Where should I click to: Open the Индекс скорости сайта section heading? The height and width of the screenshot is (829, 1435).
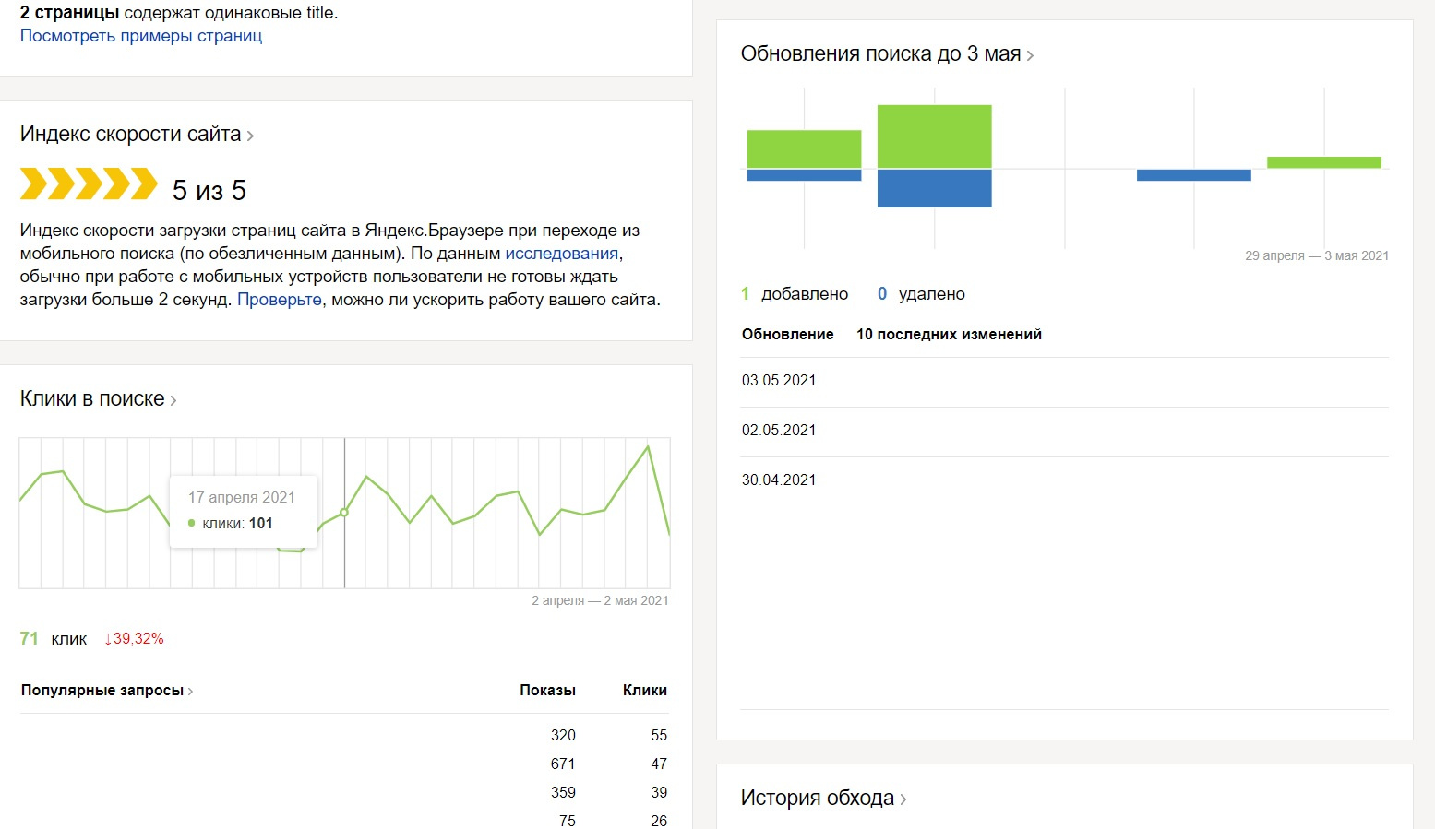click(130, 135)
